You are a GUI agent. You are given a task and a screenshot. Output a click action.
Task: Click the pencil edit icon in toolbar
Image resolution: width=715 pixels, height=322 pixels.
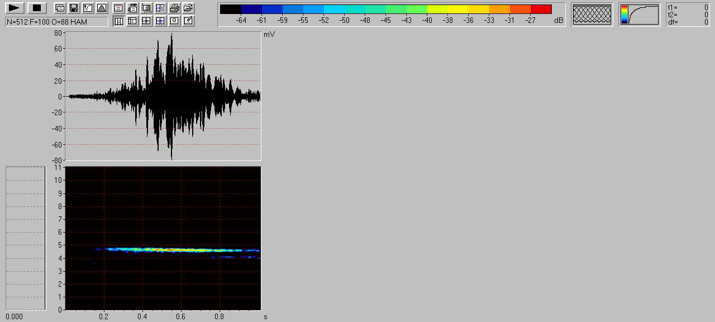(x=188, y=21)
